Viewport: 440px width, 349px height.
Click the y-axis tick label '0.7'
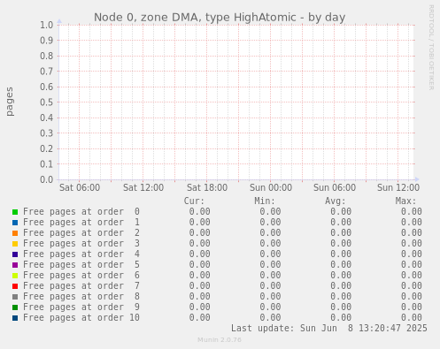[x=47, y=72]
